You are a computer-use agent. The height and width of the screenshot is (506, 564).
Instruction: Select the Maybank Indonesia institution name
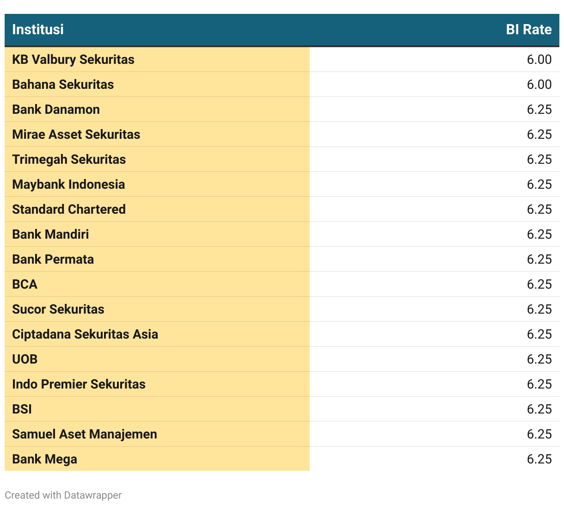(x=68, y=185)
